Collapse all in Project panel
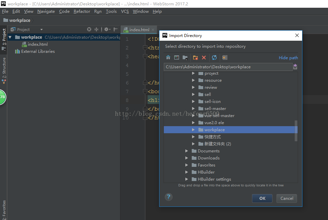The height and width of the screenshot is (220, 328). coord(96,29)
